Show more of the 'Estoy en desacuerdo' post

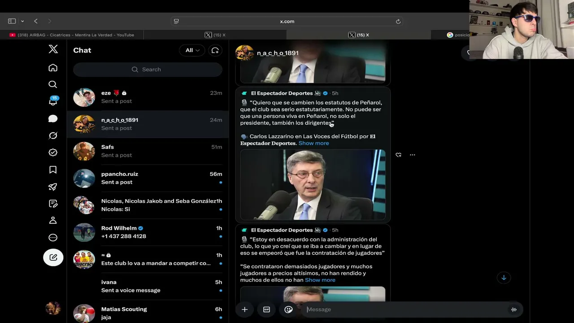point(320,280)
